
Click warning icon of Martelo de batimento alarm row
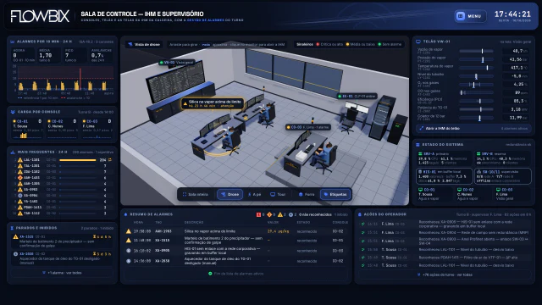129,241
